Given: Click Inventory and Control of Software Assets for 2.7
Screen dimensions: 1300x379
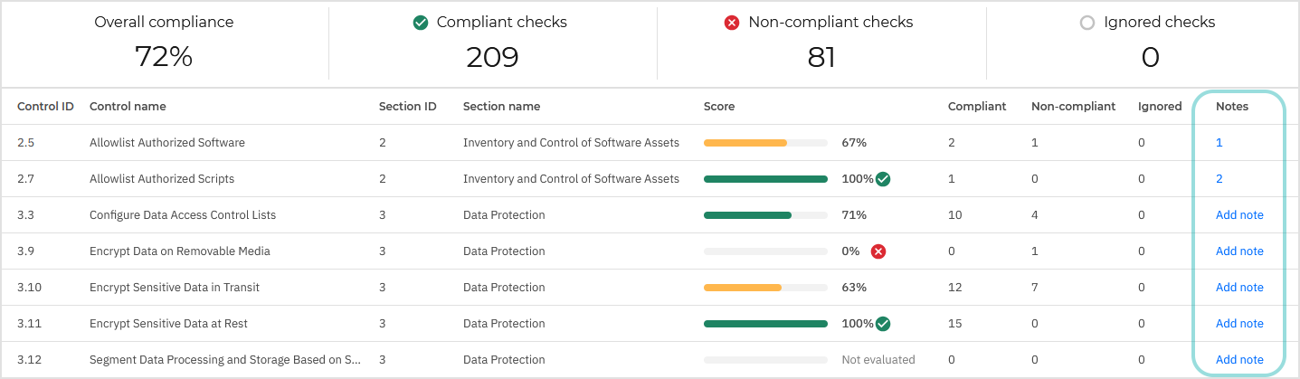Looking at the screenshot, I should 571,179.
